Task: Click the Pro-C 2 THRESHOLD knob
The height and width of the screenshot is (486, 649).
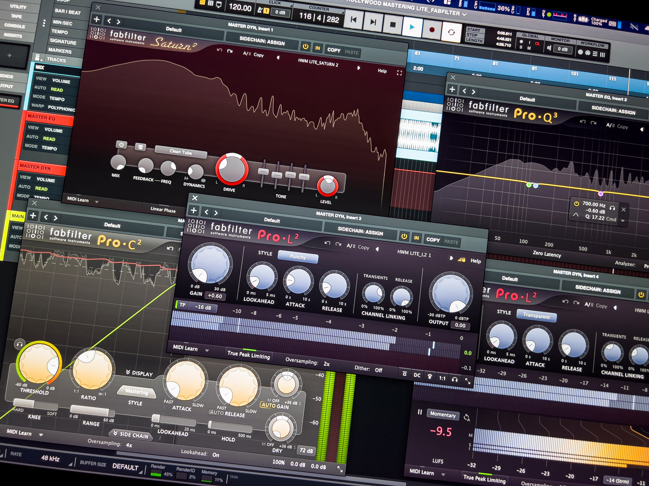Action: point(39,364)
